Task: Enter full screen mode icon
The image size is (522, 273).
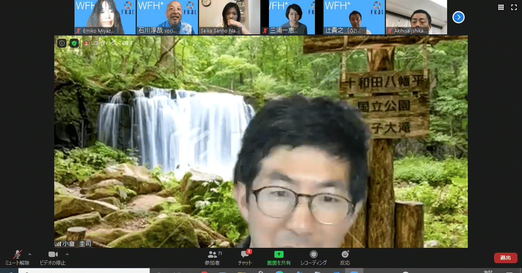Action: 514,7
